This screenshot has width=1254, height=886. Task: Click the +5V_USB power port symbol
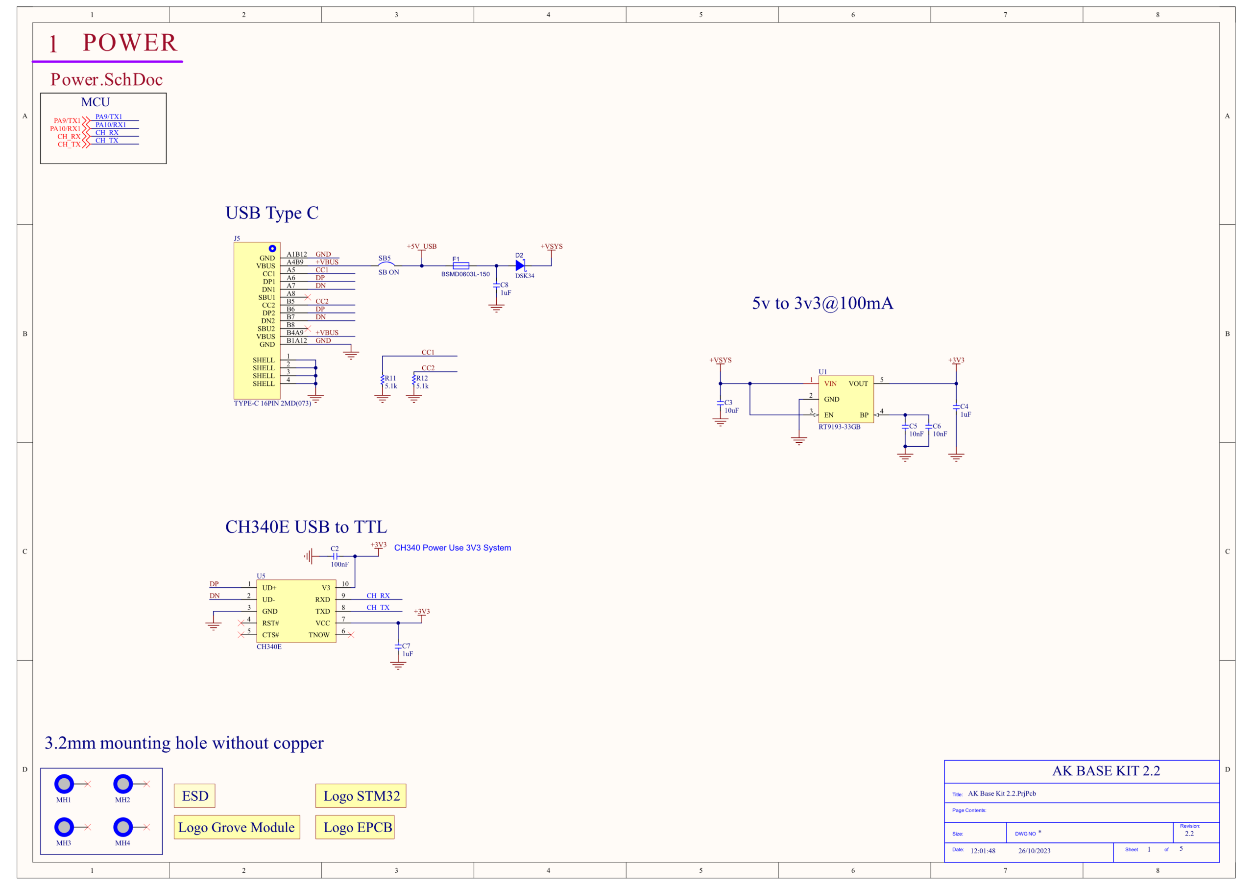[x=422, y=249]
